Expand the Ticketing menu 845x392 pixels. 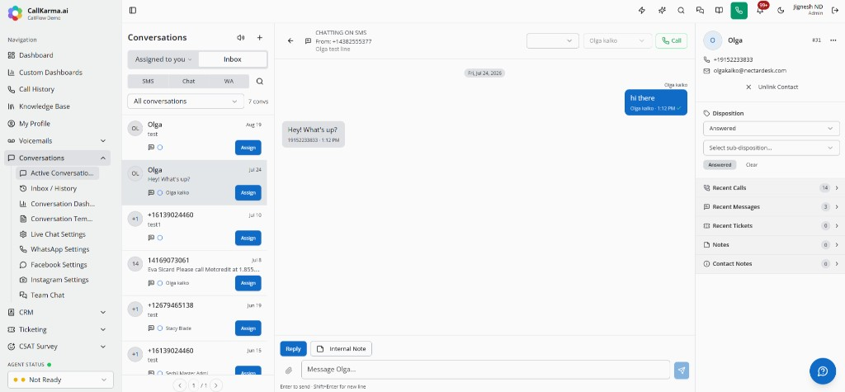57,329
